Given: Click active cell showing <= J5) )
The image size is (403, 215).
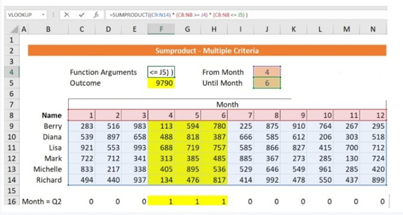Looking at the screenshot, I should point(161,72).
